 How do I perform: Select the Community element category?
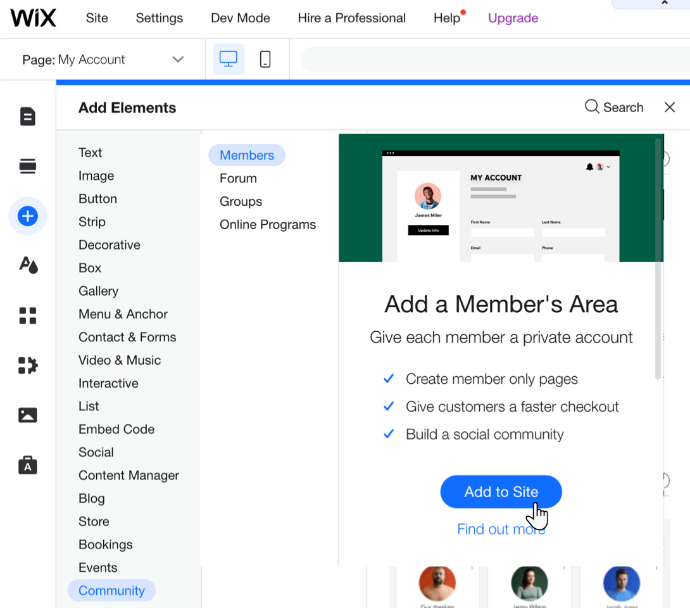[x=111, y=590]
